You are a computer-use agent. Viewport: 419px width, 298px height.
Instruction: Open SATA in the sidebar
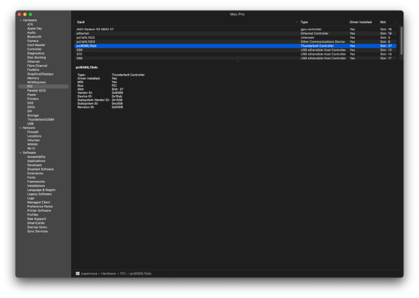click(31, 107)
